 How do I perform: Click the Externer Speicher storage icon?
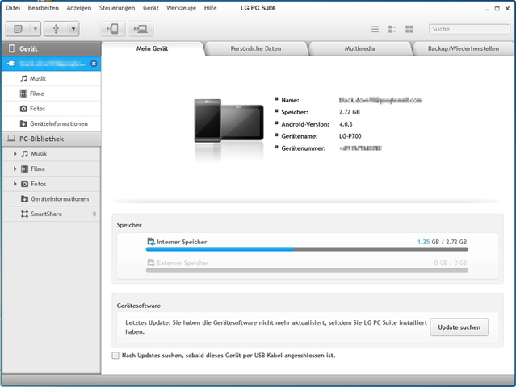tap(151, 263)
